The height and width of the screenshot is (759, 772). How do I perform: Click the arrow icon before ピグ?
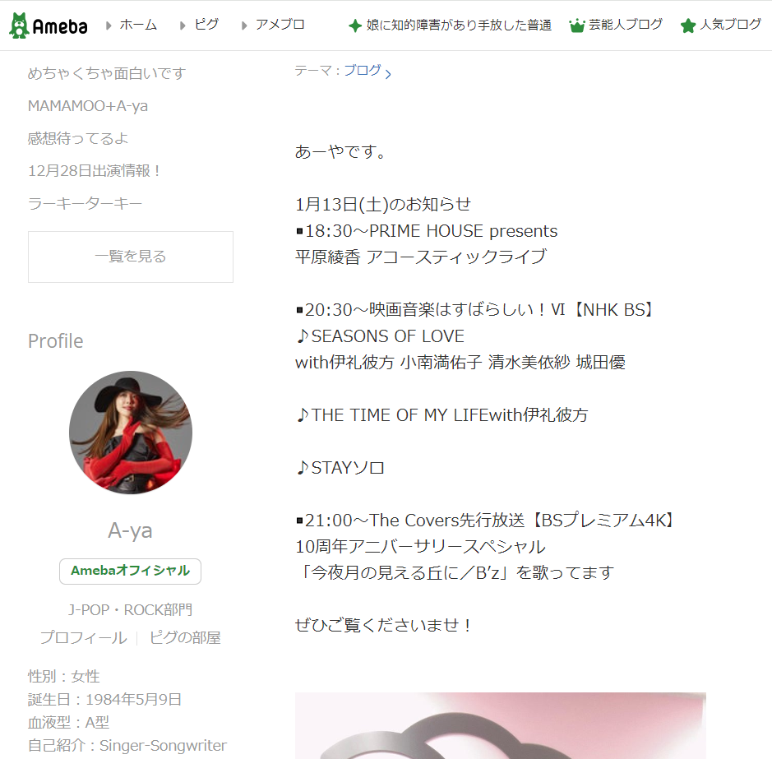(183, 25)
